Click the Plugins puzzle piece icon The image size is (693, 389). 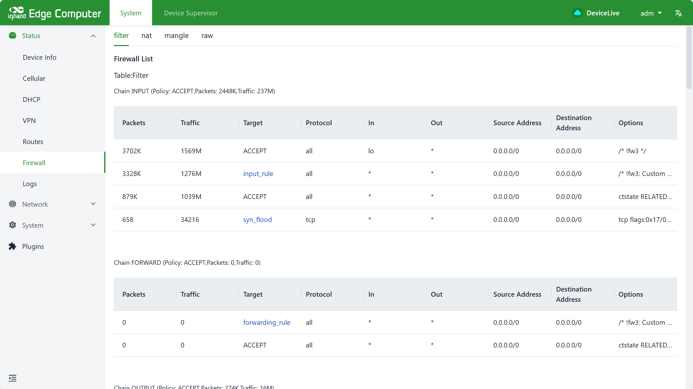coord(12,246)
